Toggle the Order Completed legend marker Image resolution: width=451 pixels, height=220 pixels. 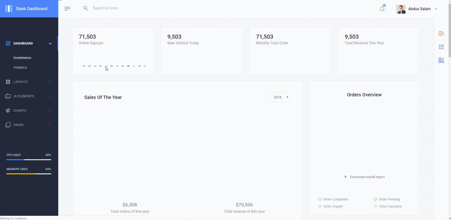320,199
